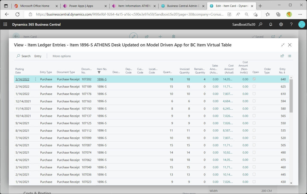Open Posting Date column header menu
The height and width of the screenshot is (194, 307).
(19, 71)
